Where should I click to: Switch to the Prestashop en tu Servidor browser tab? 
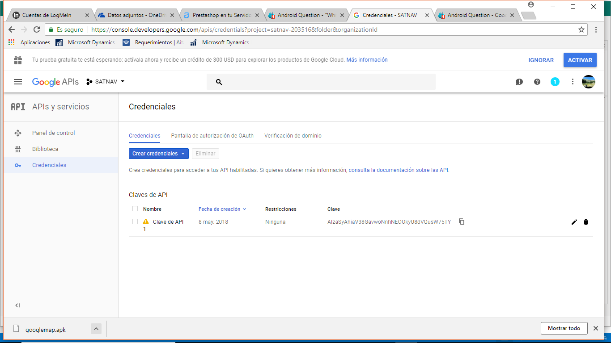221,15
